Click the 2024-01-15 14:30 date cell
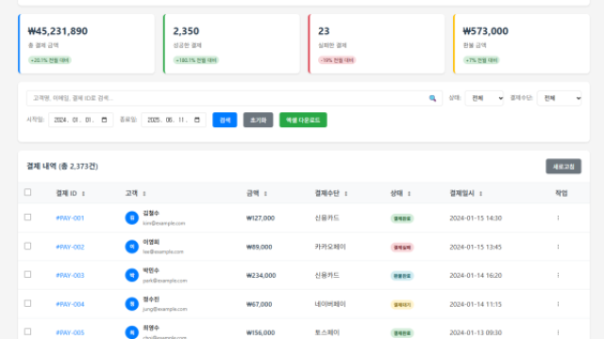 pos(476,218)
